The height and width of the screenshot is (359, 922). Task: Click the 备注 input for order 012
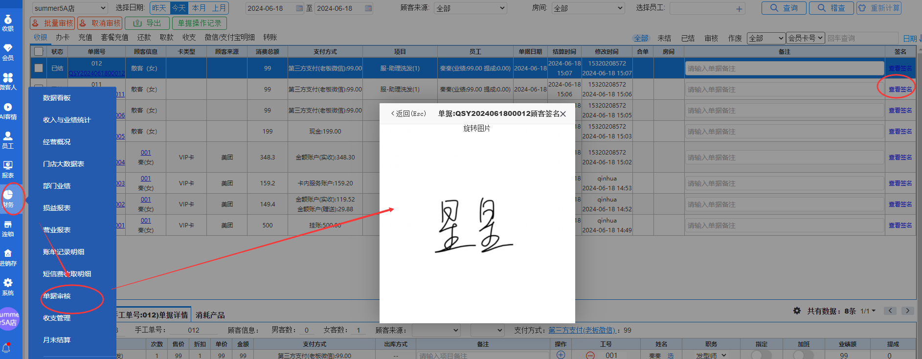point(785,68)
